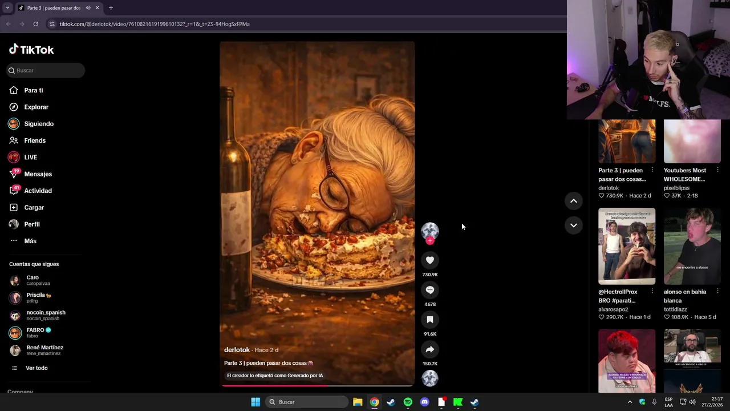Screen dimensions: 730x411
Task: Go to next video with down chevron
Action: [x=574, y=225]
